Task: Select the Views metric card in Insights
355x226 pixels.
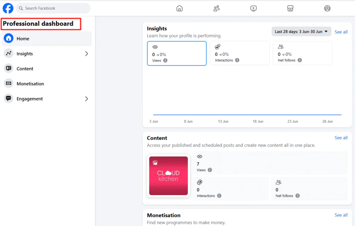Action: (x=177, y=53)
